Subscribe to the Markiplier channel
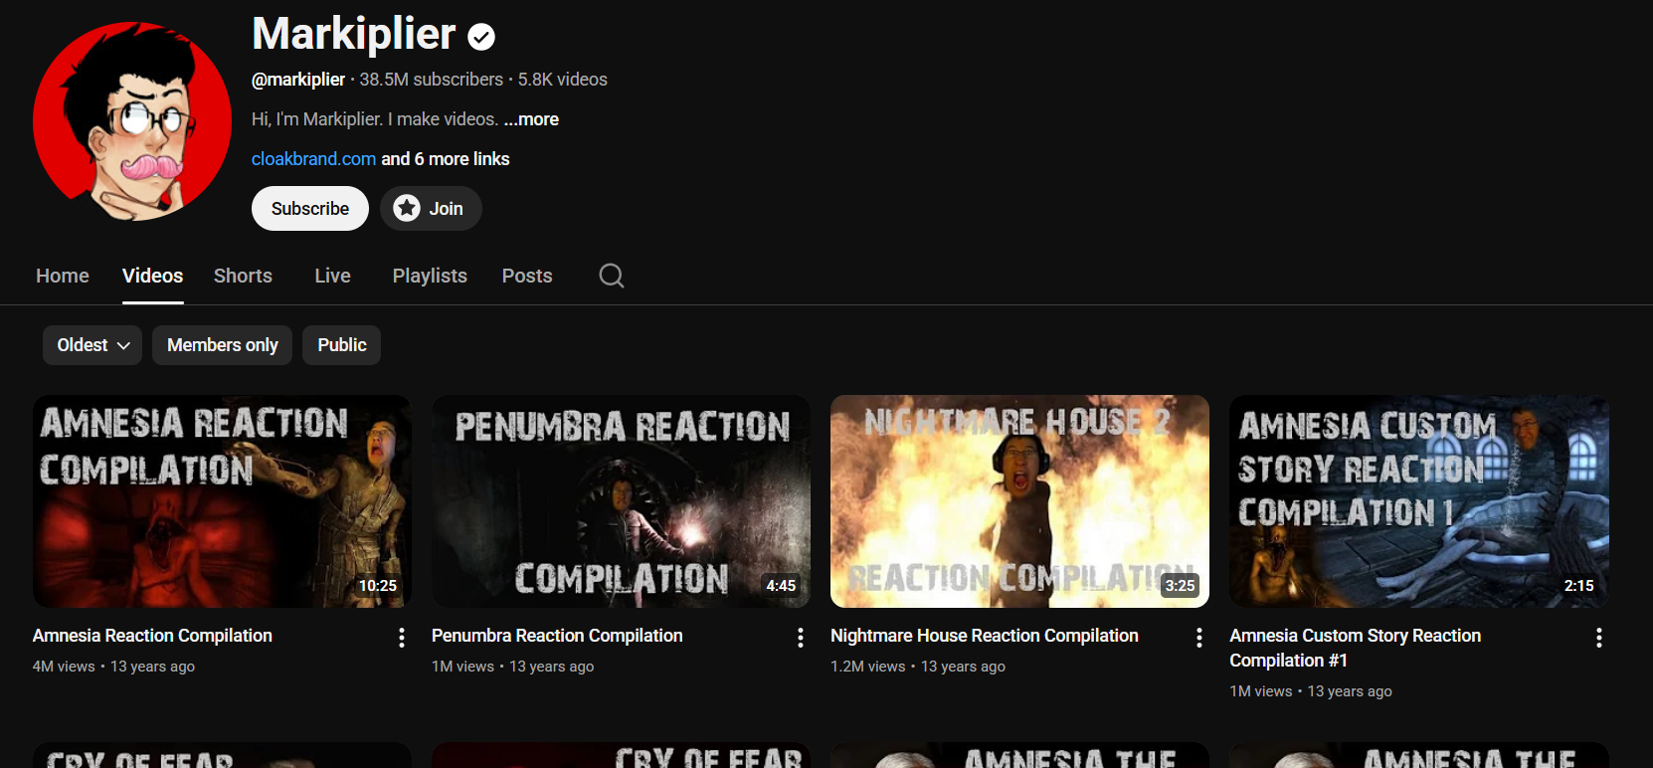This screenshot has width=1653, height=768. pos(309,209)
